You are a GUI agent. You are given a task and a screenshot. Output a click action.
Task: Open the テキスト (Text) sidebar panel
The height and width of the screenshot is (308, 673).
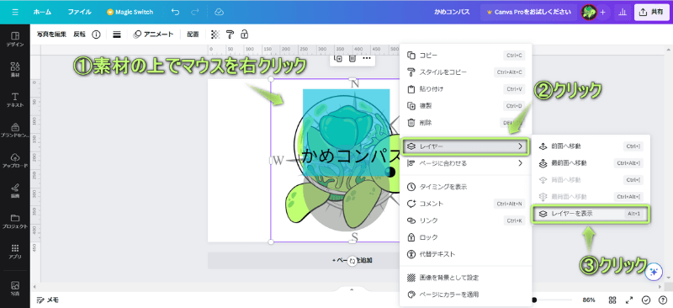[x=15, y=99]
